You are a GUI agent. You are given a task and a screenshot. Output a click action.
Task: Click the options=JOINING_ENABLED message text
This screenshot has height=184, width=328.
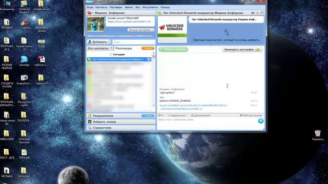point(175,101)
